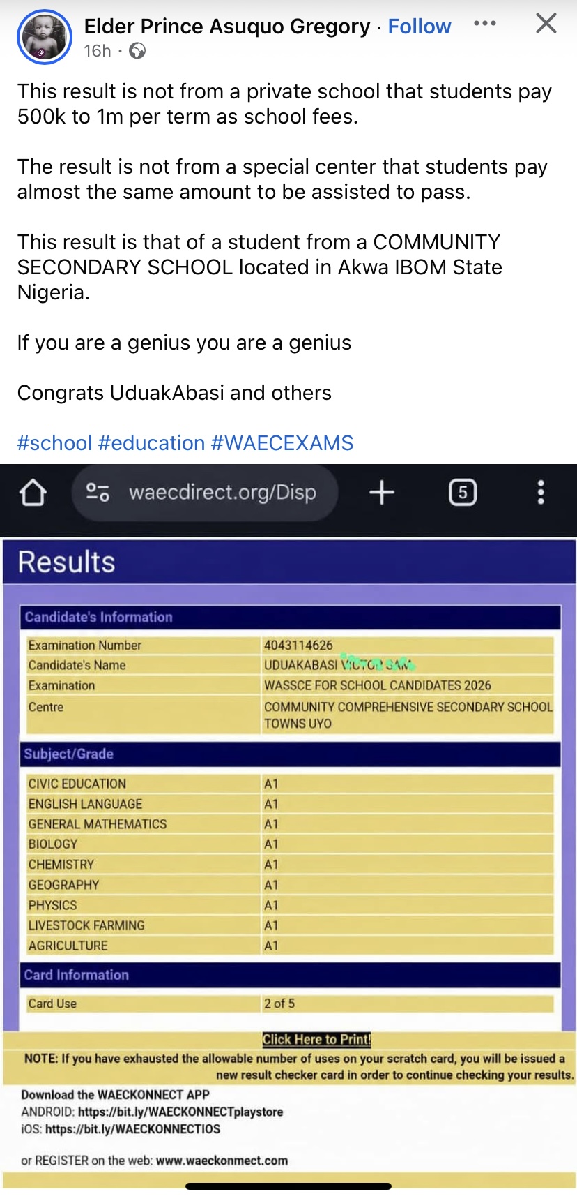Open the three-dot post options menu

coord(485,24)
